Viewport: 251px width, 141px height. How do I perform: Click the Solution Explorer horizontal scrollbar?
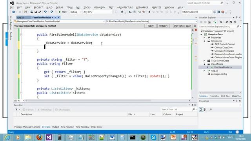click(x=218, y=92)
